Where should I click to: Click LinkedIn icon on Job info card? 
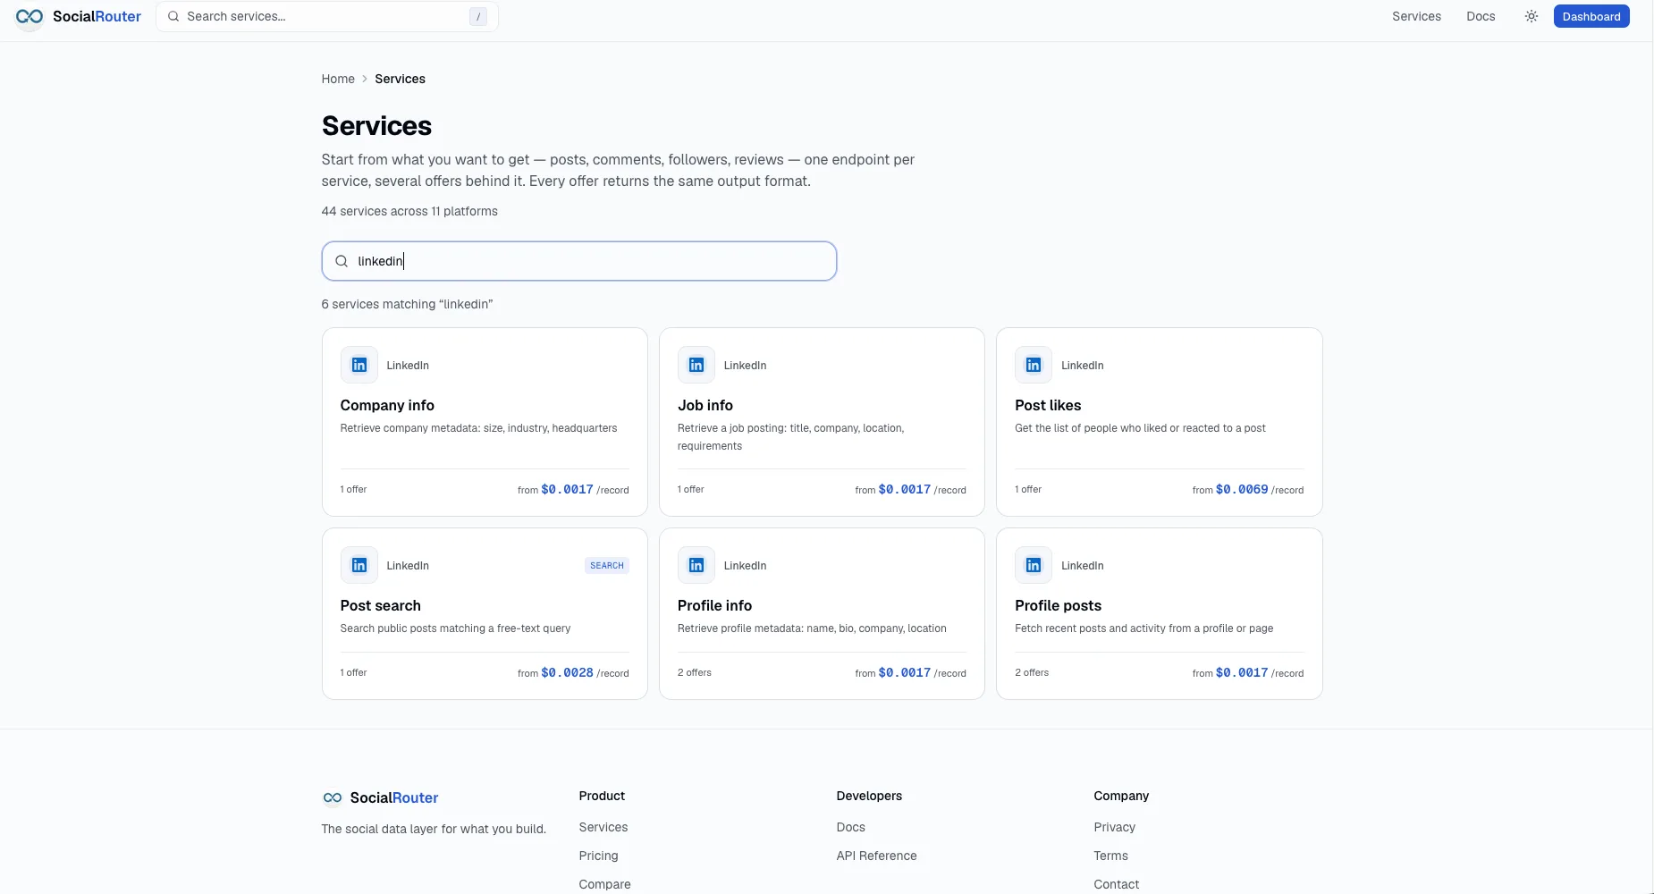click(696, 365)
